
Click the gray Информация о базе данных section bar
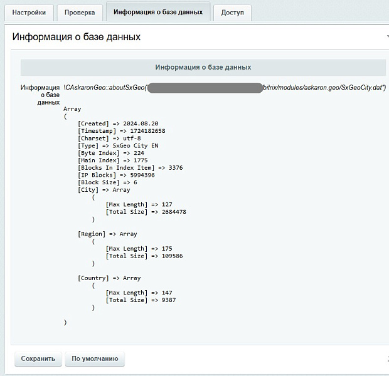coord(203,67)
